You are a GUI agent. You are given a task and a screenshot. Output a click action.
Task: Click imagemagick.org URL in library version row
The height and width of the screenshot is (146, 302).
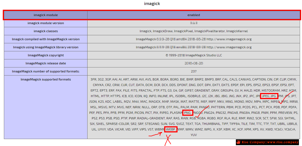click(229, 47)
